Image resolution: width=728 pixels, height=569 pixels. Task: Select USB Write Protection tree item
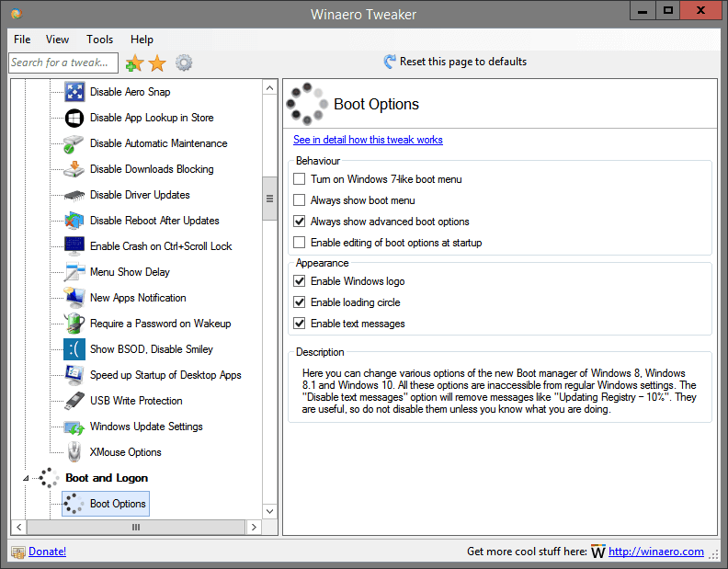point(136,401)
